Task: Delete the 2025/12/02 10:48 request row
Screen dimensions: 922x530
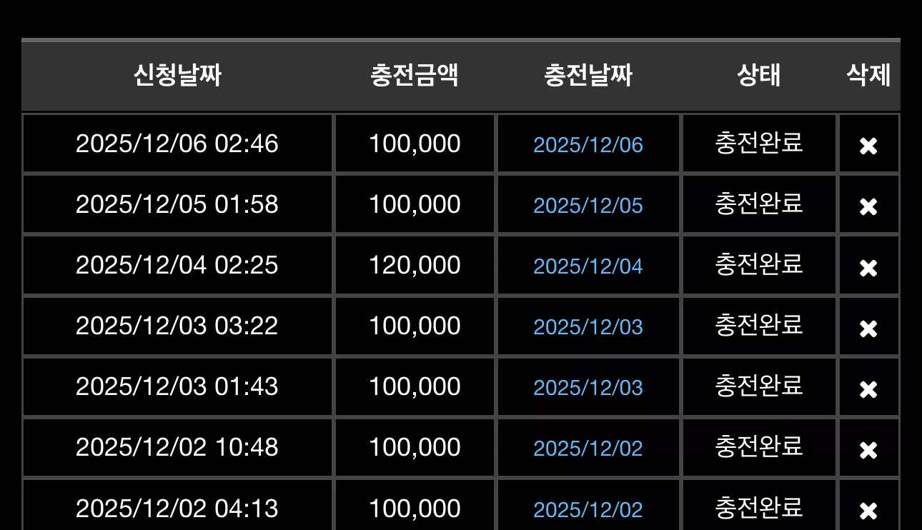Action: tap(868, 449)
